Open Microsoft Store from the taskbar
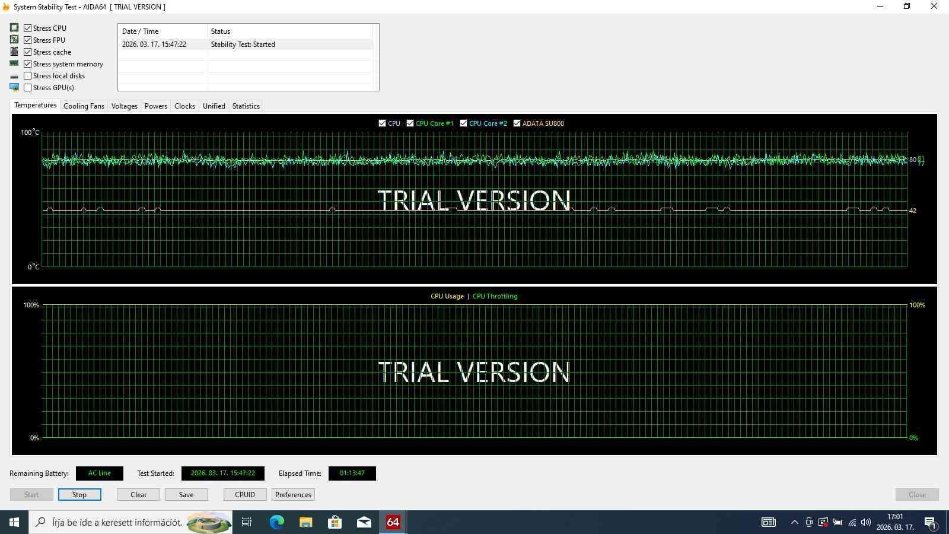Viewport: 949px width, 534px height. tap(335, 522)
